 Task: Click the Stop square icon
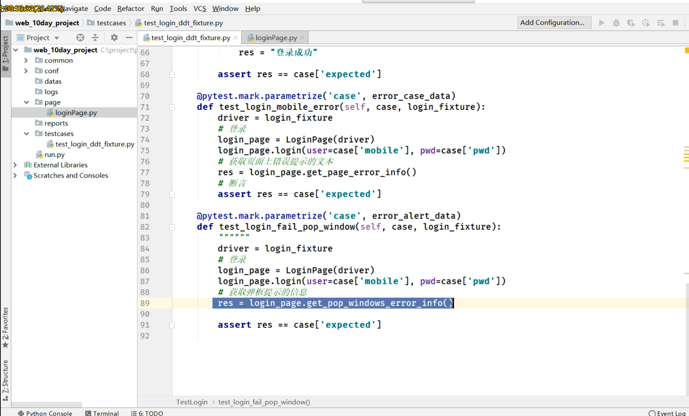(x=675, y=23)
